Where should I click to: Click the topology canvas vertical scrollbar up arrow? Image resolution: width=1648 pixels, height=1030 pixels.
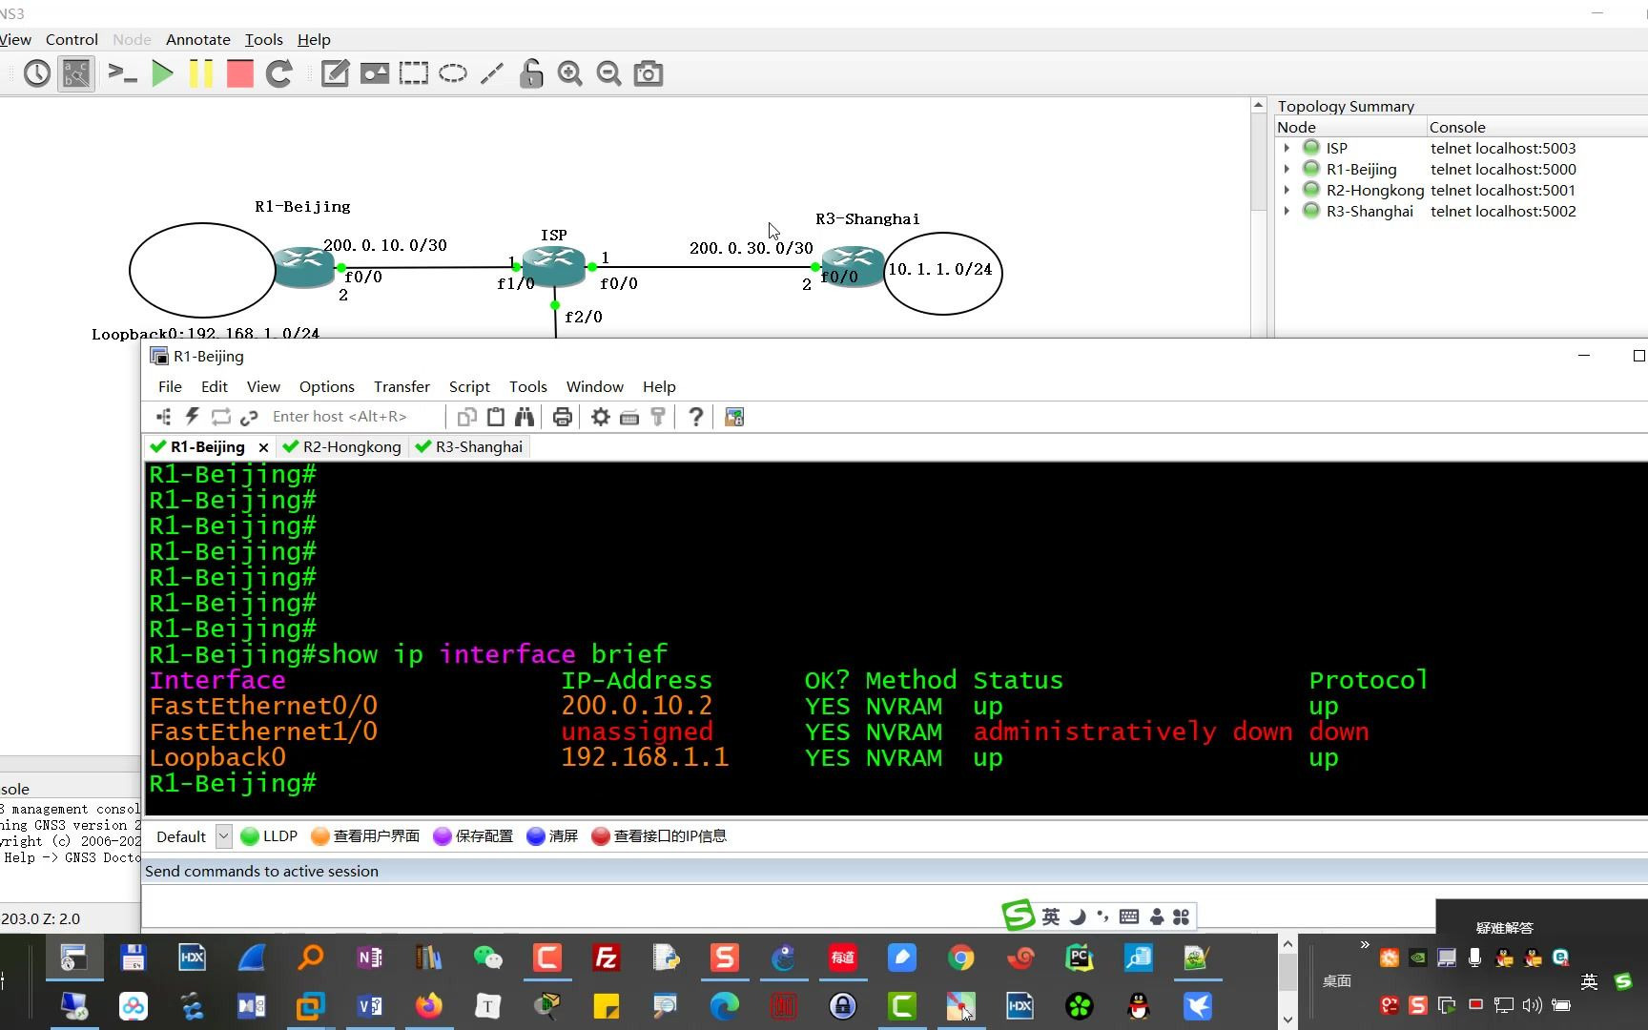1258,106
